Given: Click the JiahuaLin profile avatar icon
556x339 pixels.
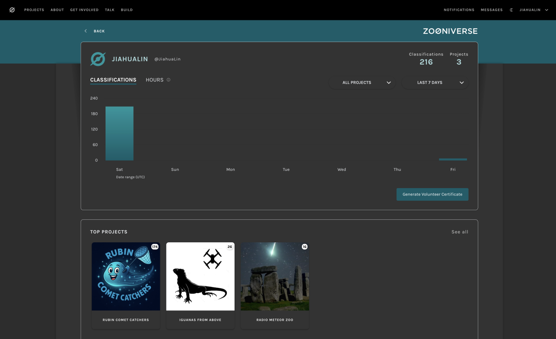Looking at the screenshot, I should click(x=98, y=59).
